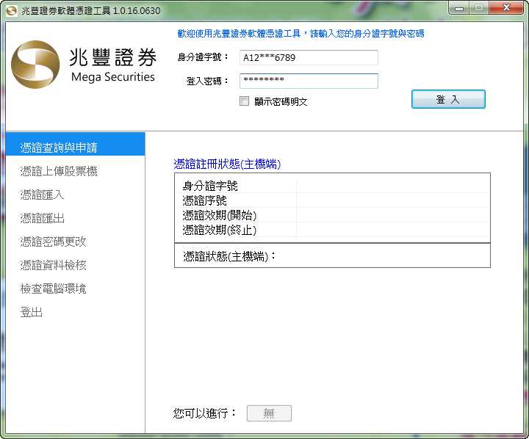
Task: Click the 身分證字號 input field
Action: pyautogui.click(x=309, y=58)
